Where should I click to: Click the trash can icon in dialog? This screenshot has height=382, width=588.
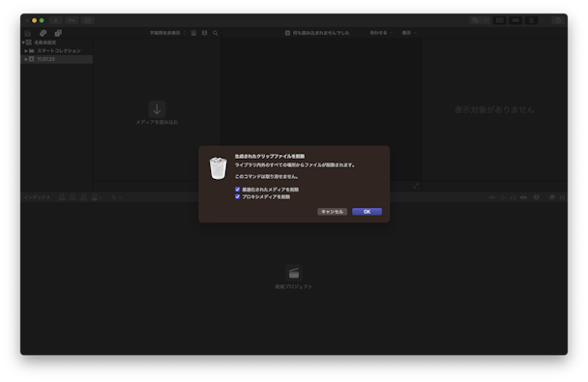click(x=218, y=168)
